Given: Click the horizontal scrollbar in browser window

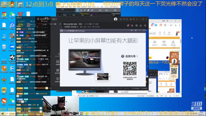Looking at the screenshot, I should pyautogui.click(x=112, y=94).
